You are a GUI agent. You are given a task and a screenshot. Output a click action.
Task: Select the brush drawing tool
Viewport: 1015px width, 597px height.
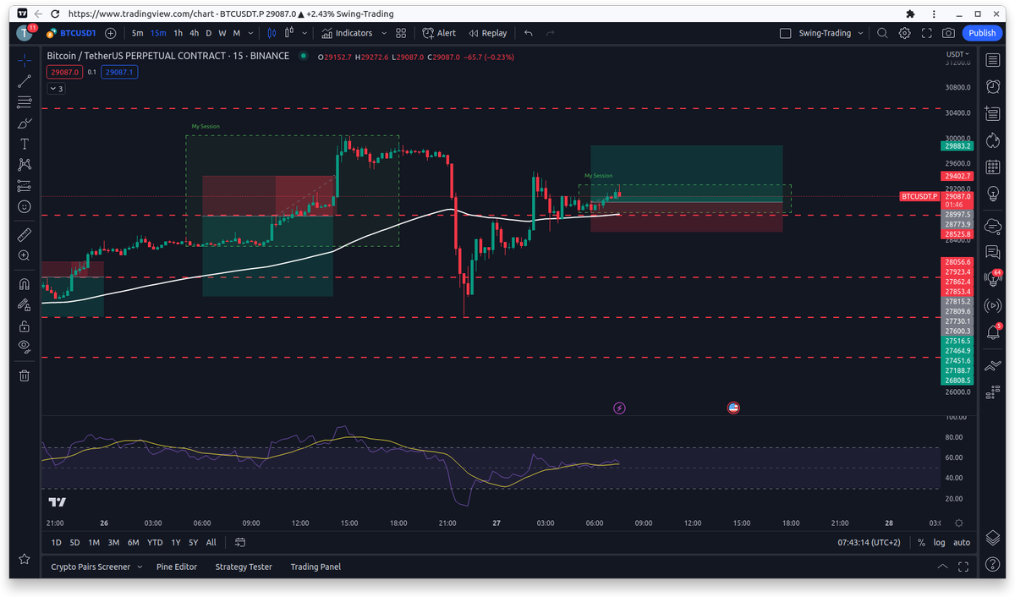tap(24, 123)
